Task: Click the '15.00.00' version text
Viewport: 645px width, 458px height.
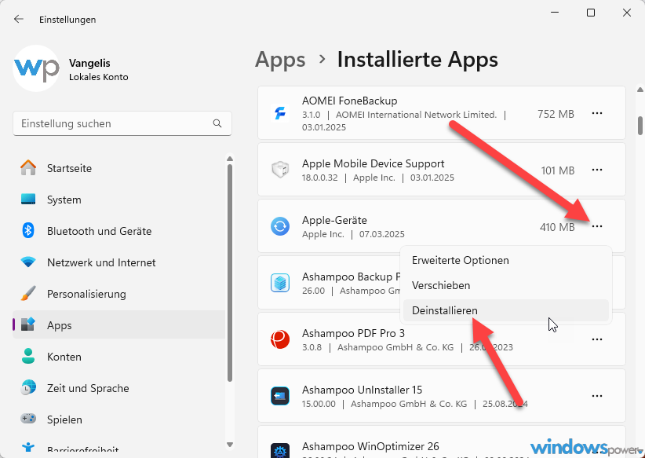Action: point(319,404)
